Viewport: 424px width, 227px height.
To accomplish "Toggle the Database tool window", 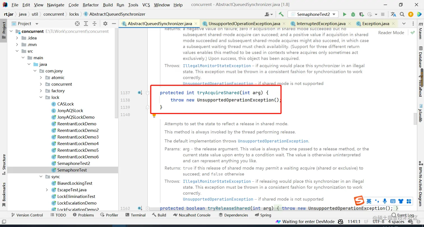I will 420,57.
